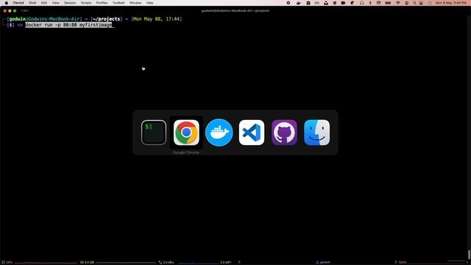
Task: Switch to Docker Desktop in app switcher
Action: [x=219, y=132]
